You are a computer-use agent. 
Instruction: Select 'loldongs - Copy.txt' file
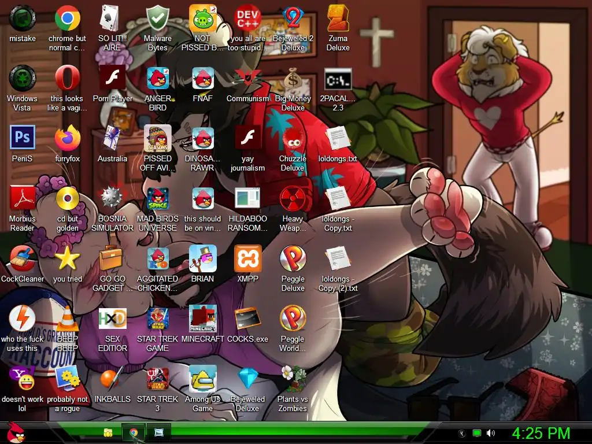(x=338, y=198)
